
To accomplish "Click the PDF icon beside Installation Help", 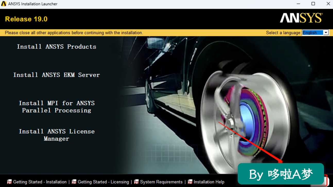I will (190, 182).
